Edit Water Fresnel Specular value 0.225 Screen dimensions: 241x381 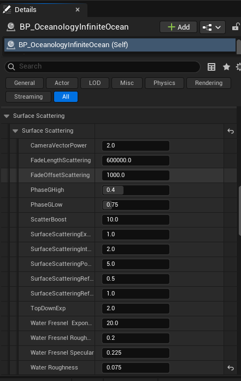[x=136, y=353]
